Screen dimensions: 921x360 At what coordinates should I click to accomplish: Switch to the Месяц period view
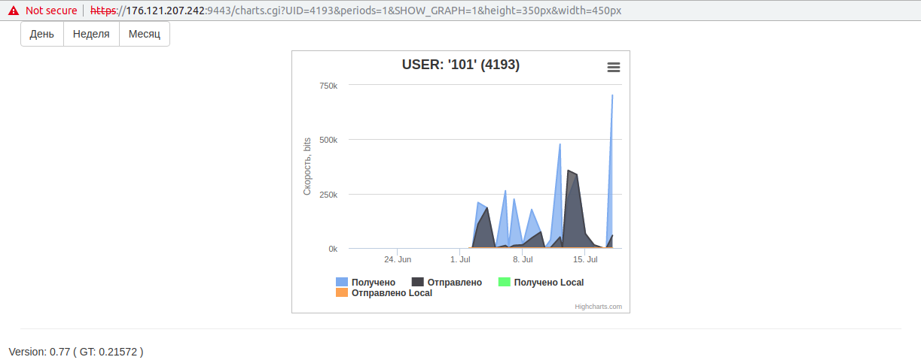[144, 34]
